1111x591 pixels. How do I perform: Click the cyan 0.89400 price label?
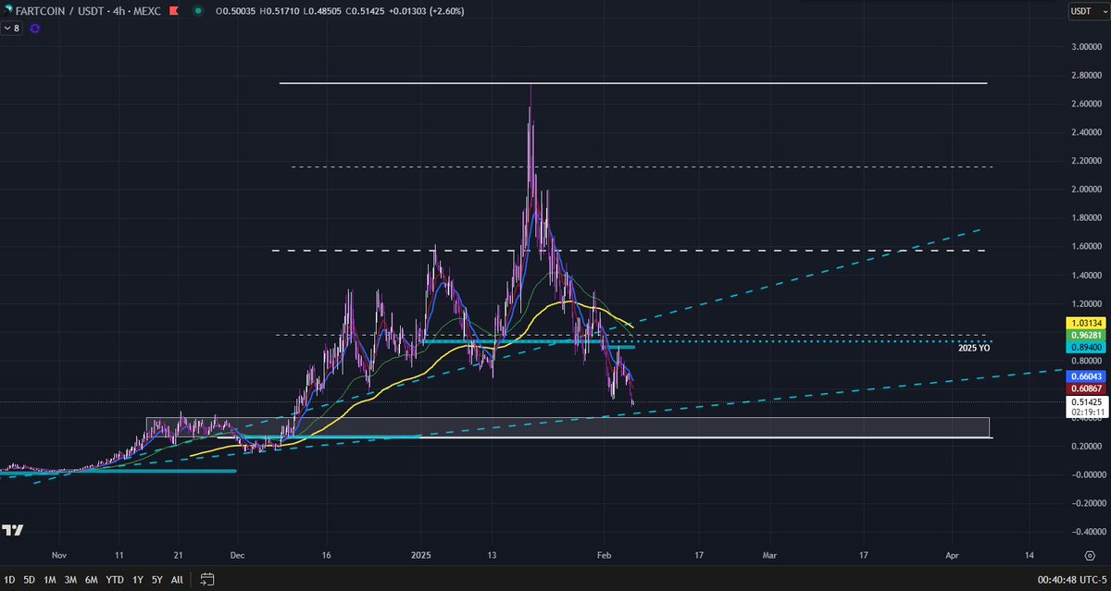pyautogui.click(x=1084, y=346)
